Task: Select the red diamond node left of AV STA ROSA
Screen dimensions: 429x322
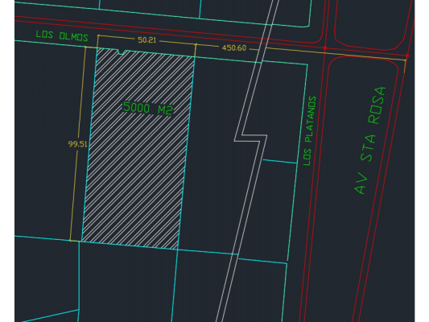Action: [x=324, y=47]
